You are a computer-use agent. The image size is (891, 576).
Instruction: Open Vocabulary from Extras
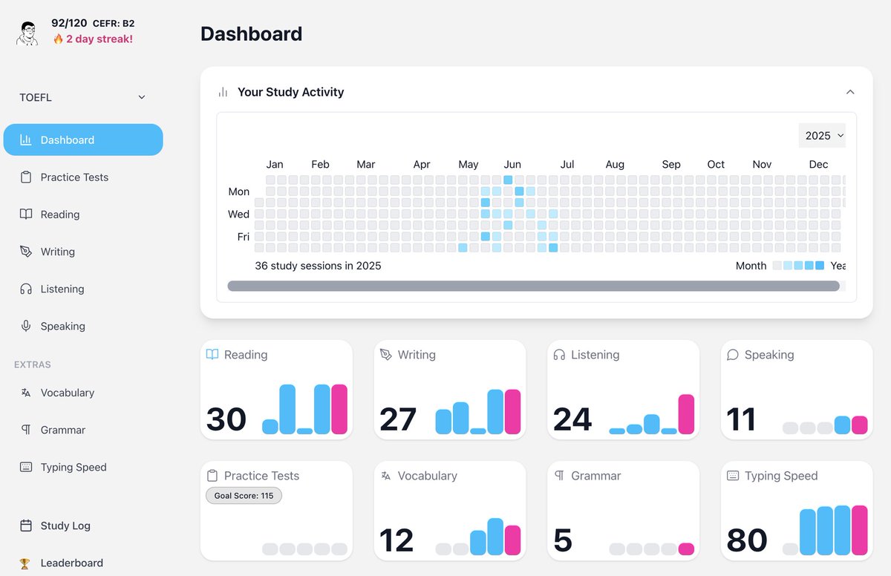[83, 393]
